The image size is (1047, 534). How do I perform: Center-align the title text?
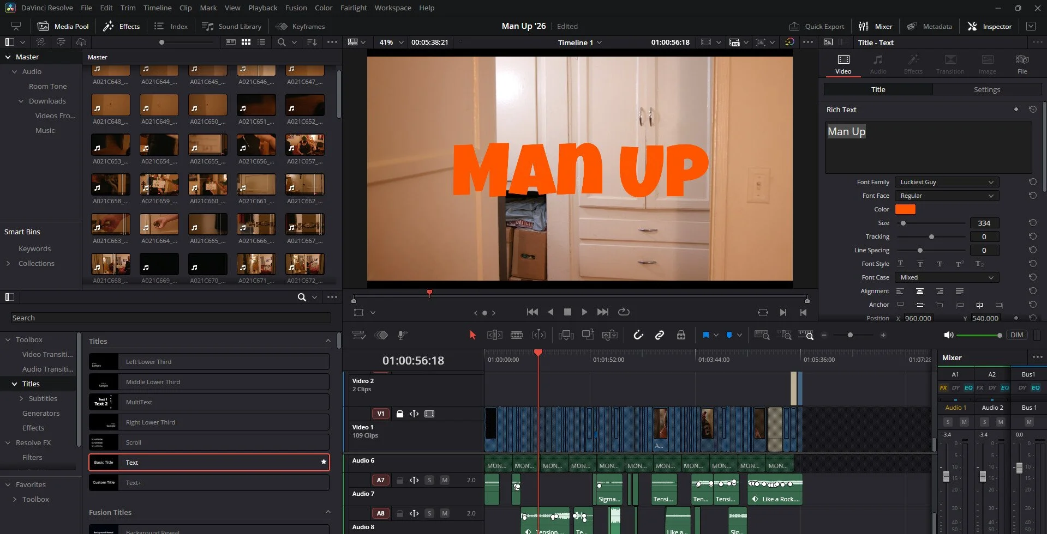coord(919,291)
